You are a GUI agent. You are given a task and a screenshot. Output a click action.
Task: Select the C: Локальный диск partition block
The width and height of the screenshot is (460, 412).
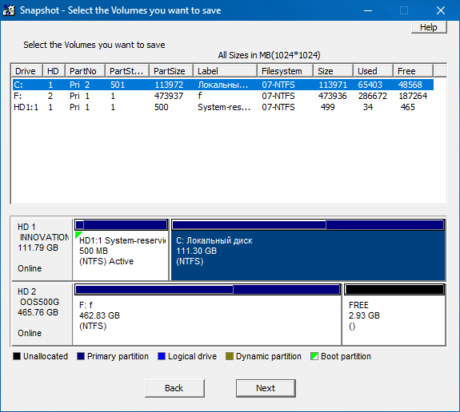pos(308,250)
